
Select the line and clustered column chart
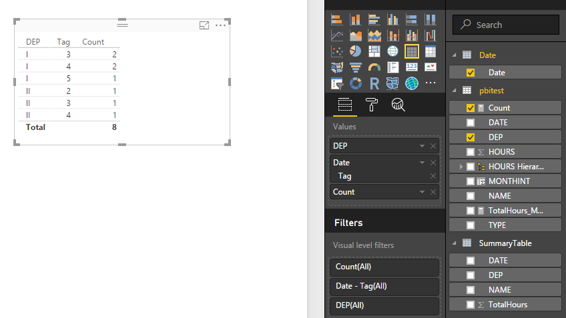(x=412, y=35)
